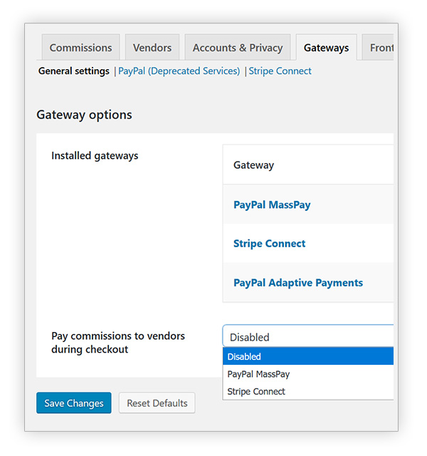Open PayPal Adaptive Payments gateway link
This screenshot has height=456, width=427.
[298, 283]
